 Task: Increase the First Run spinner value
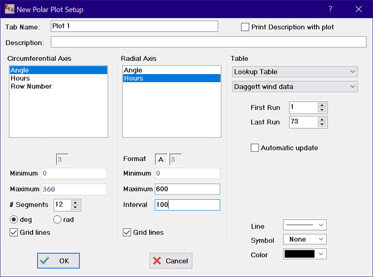(x=322, y=105)
